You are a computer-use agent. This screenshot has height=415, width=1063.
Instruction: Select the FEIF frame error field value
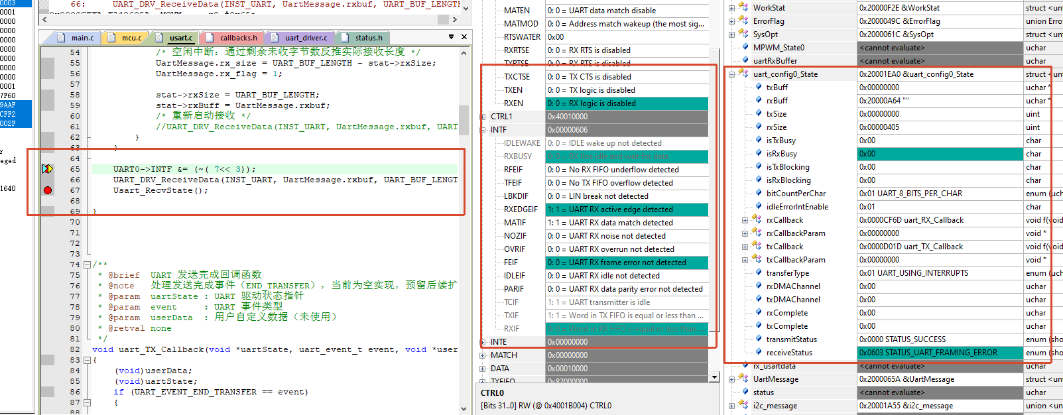[627, 263]
